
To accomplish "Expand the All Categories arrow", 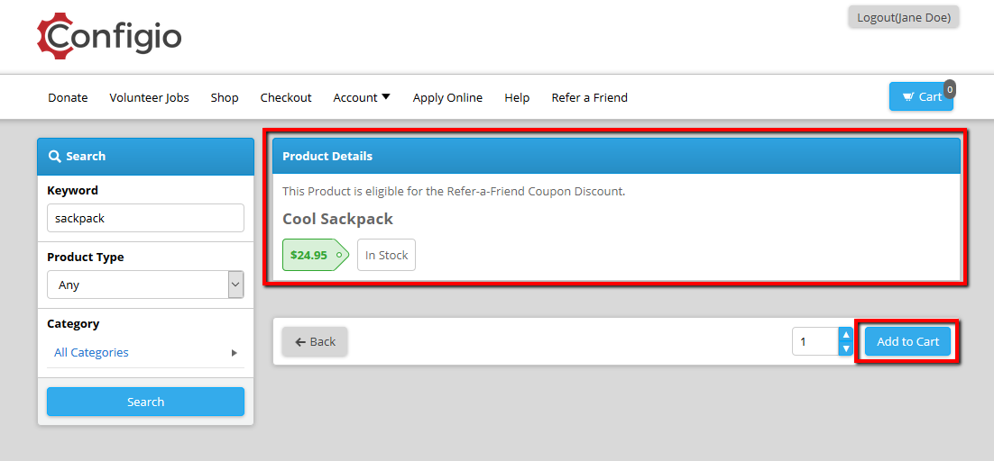I will tap(234, 353).
